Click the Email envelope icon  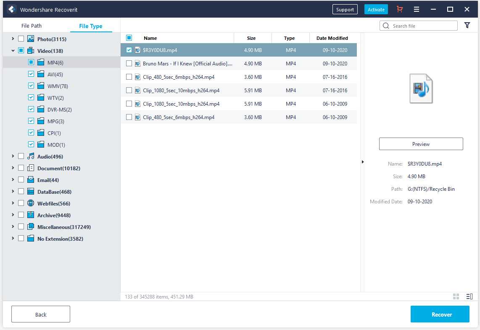coord(31,180)
